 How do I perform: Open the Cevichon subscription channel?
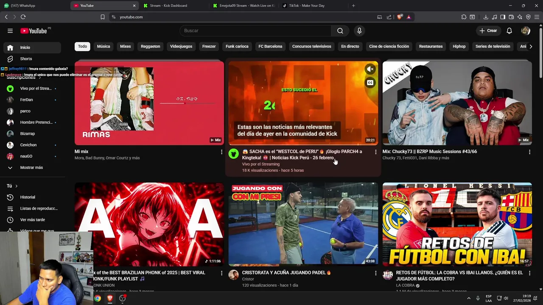point(32,145)
